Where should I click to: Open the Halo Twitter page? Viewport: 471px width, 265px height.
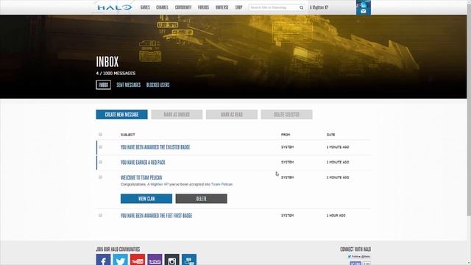(x=121, y=260)
